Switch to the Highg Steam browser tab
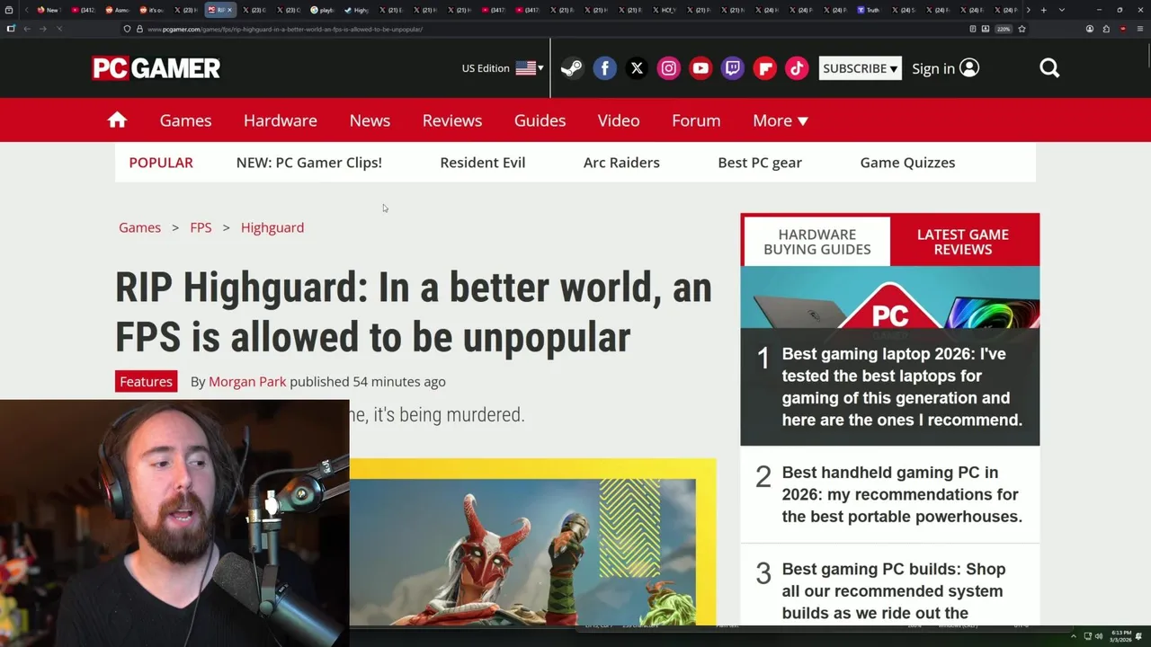This screenshot has width=1151, height=647. tap(357, 10)
